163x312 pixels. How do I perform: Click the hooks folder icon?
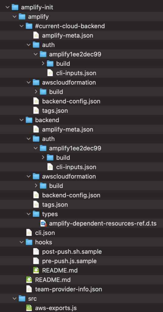coord(29,242)
